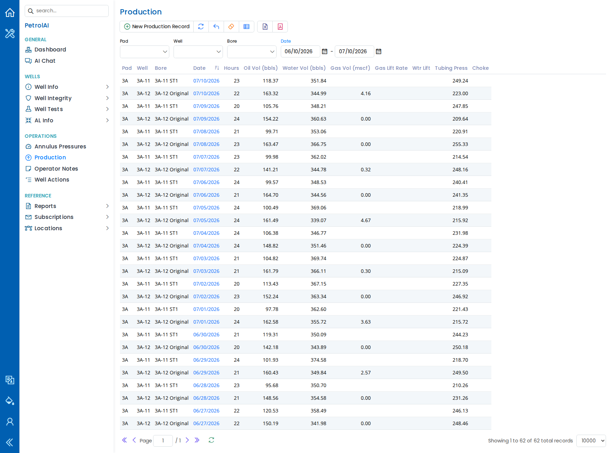Open the Pad filter dropdown

[145, 51]
